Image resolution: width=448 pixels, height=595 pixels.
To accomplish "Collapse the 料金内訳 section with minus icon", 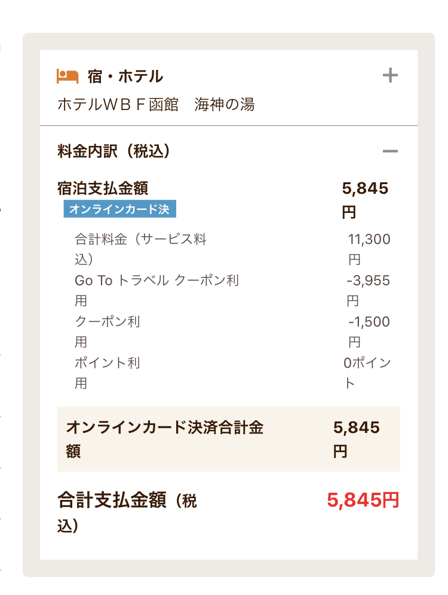I will [x=390, y=151].
